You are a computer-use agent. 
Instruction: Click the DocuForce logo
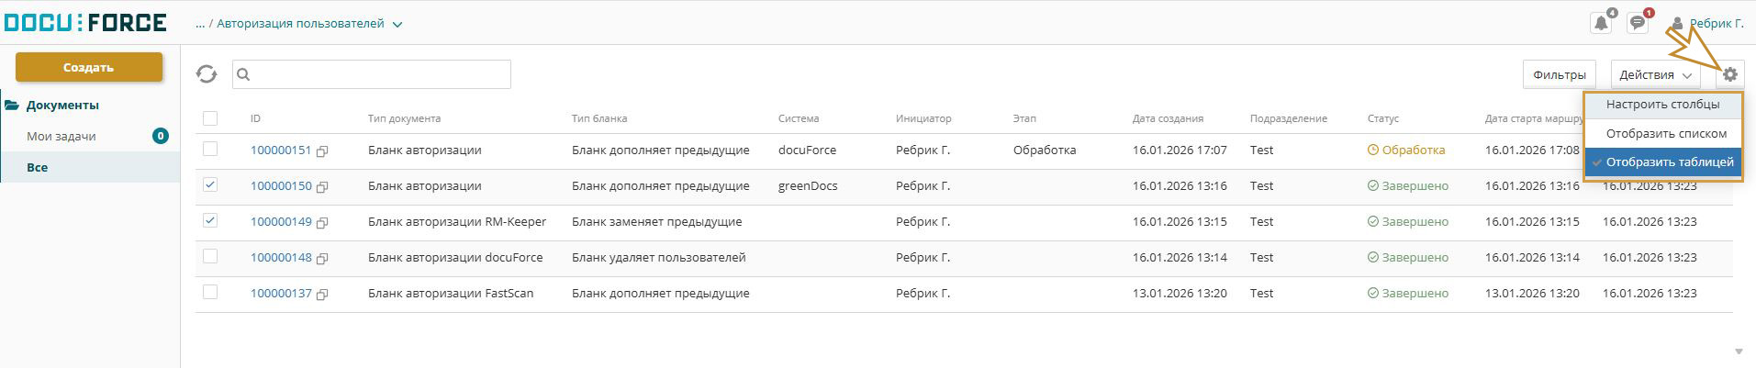(84, 22)
